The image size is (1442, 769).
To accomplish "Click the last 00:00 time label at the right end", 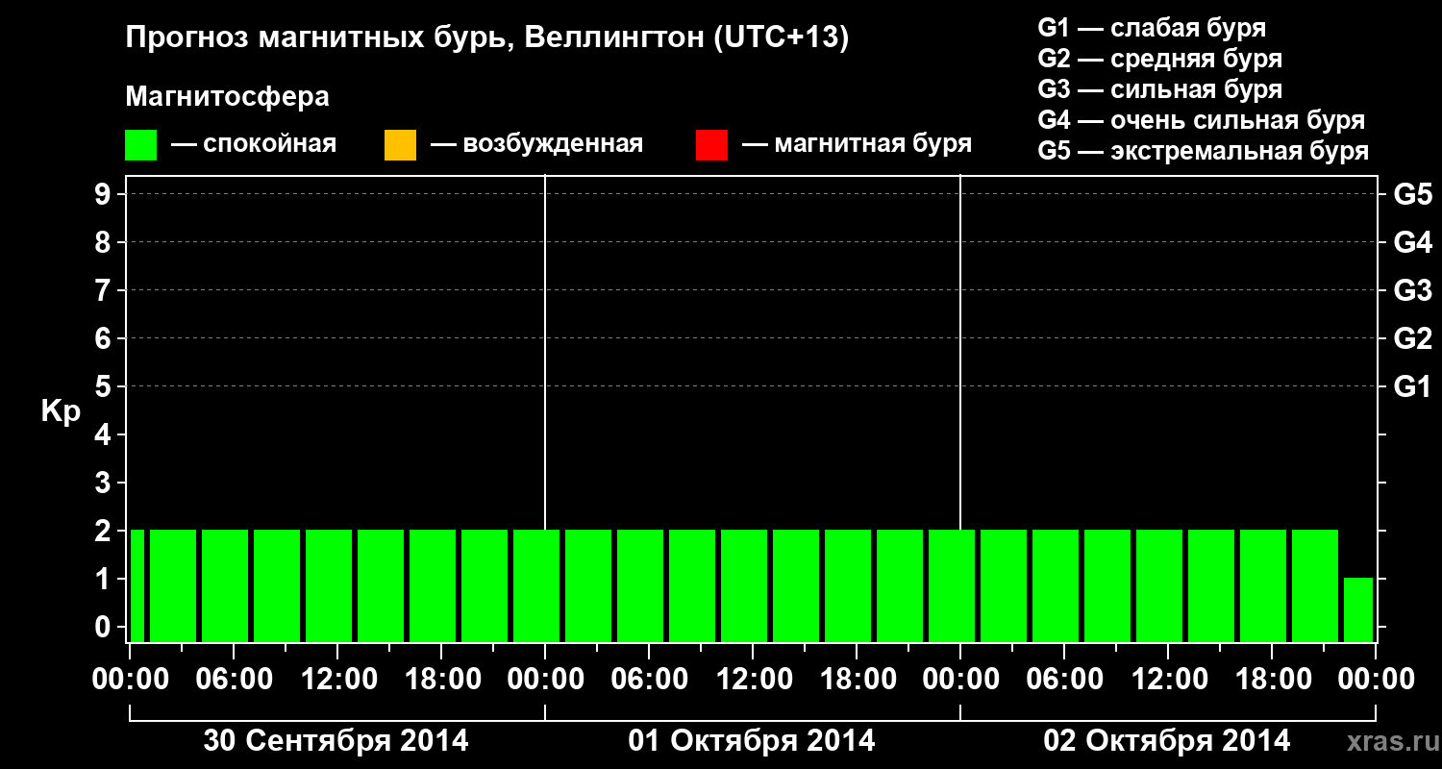I will (1375, 680).
